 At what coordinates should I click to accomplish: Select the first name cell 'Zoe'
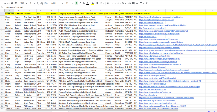click(x=9, y=95)
